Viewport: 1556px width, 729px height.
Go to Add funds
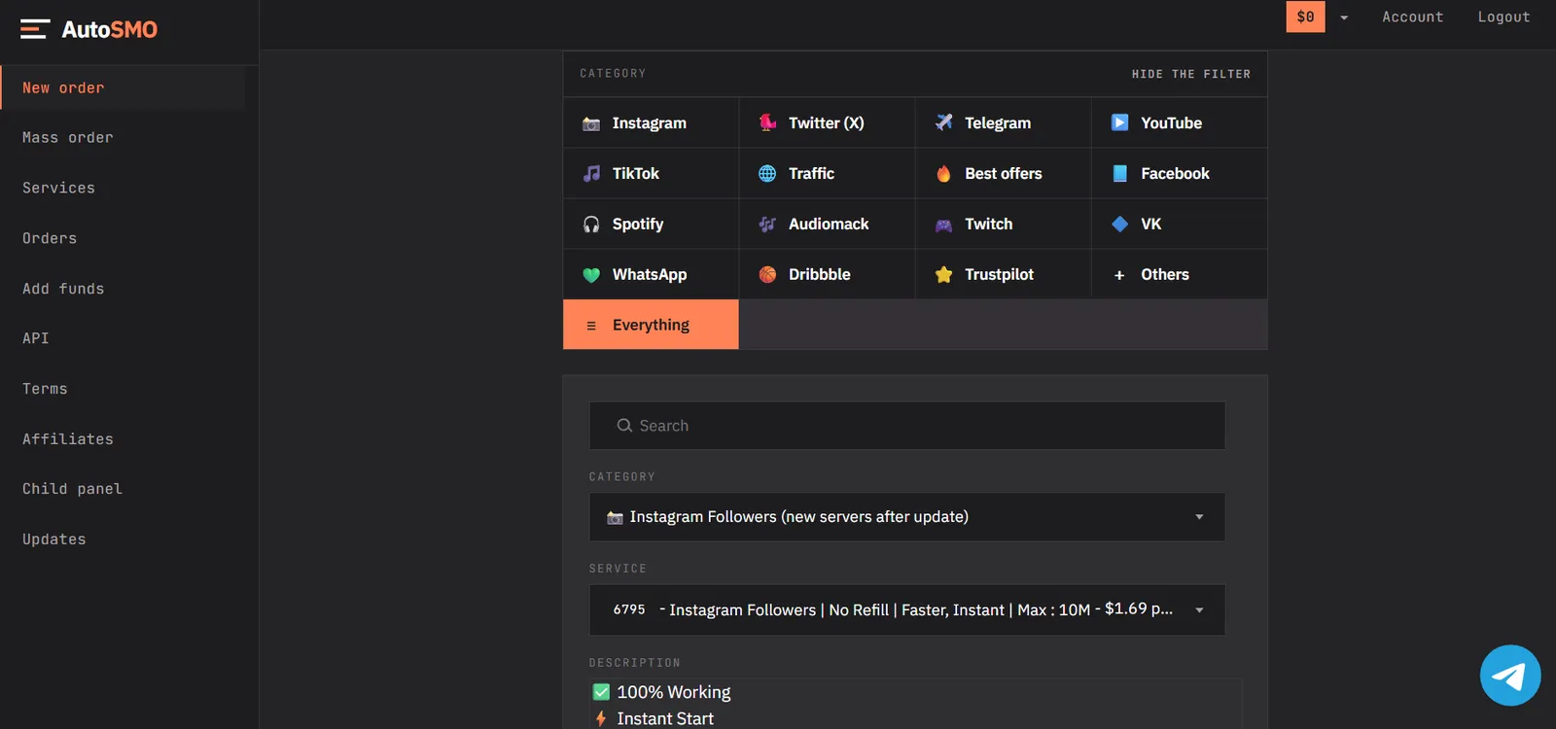coord(63,289)
